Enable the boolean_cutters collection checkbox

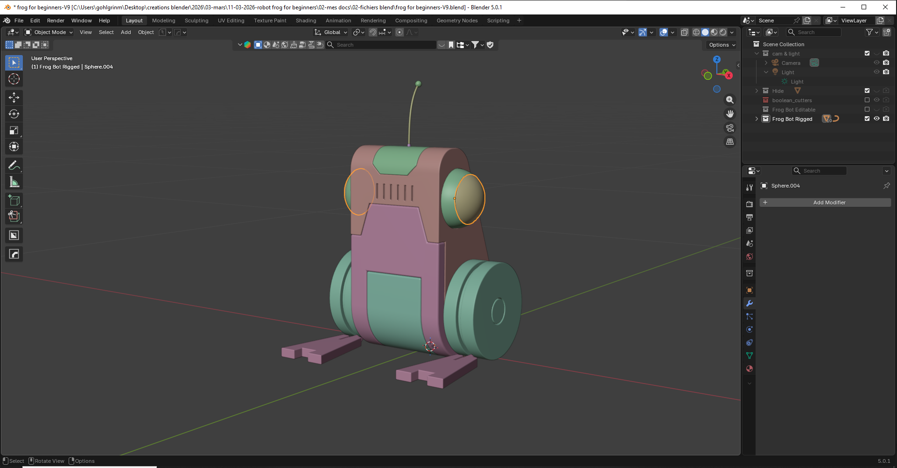[x=867, y=100]
